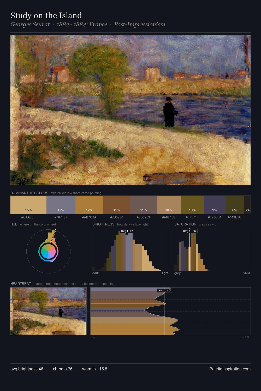Click the 'avg L 46' heartbeat chart label
Screen dimensions: 261x391
(x=164, y=290)
